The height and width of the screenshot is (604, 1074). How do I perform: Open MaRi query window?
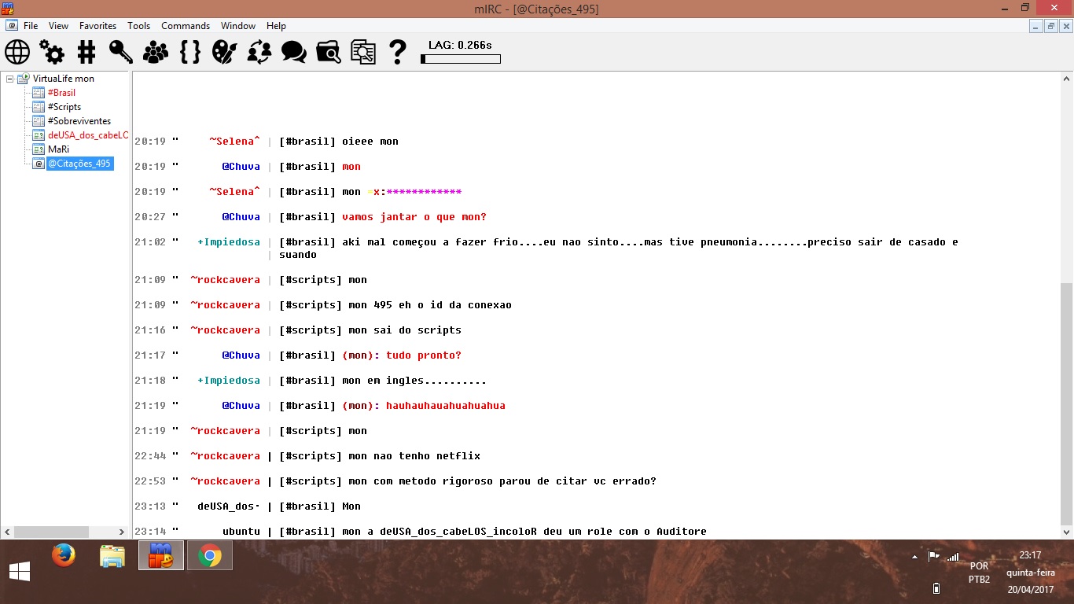[x=58, y=149]
